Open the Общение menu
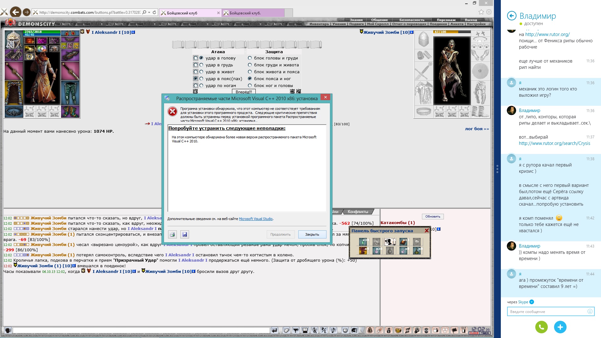601x338 pixels. pyautogui.click(x=379, y=20)
